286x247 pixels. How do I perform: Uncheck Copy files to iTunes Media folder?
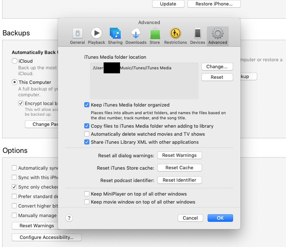[87, 126]
